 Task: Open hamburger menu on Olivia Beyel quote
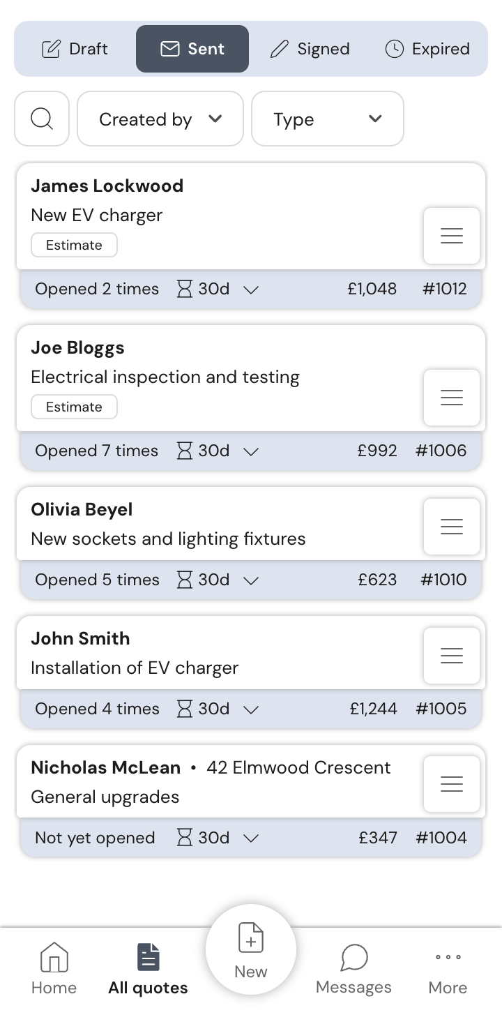[x=452, y=527]
